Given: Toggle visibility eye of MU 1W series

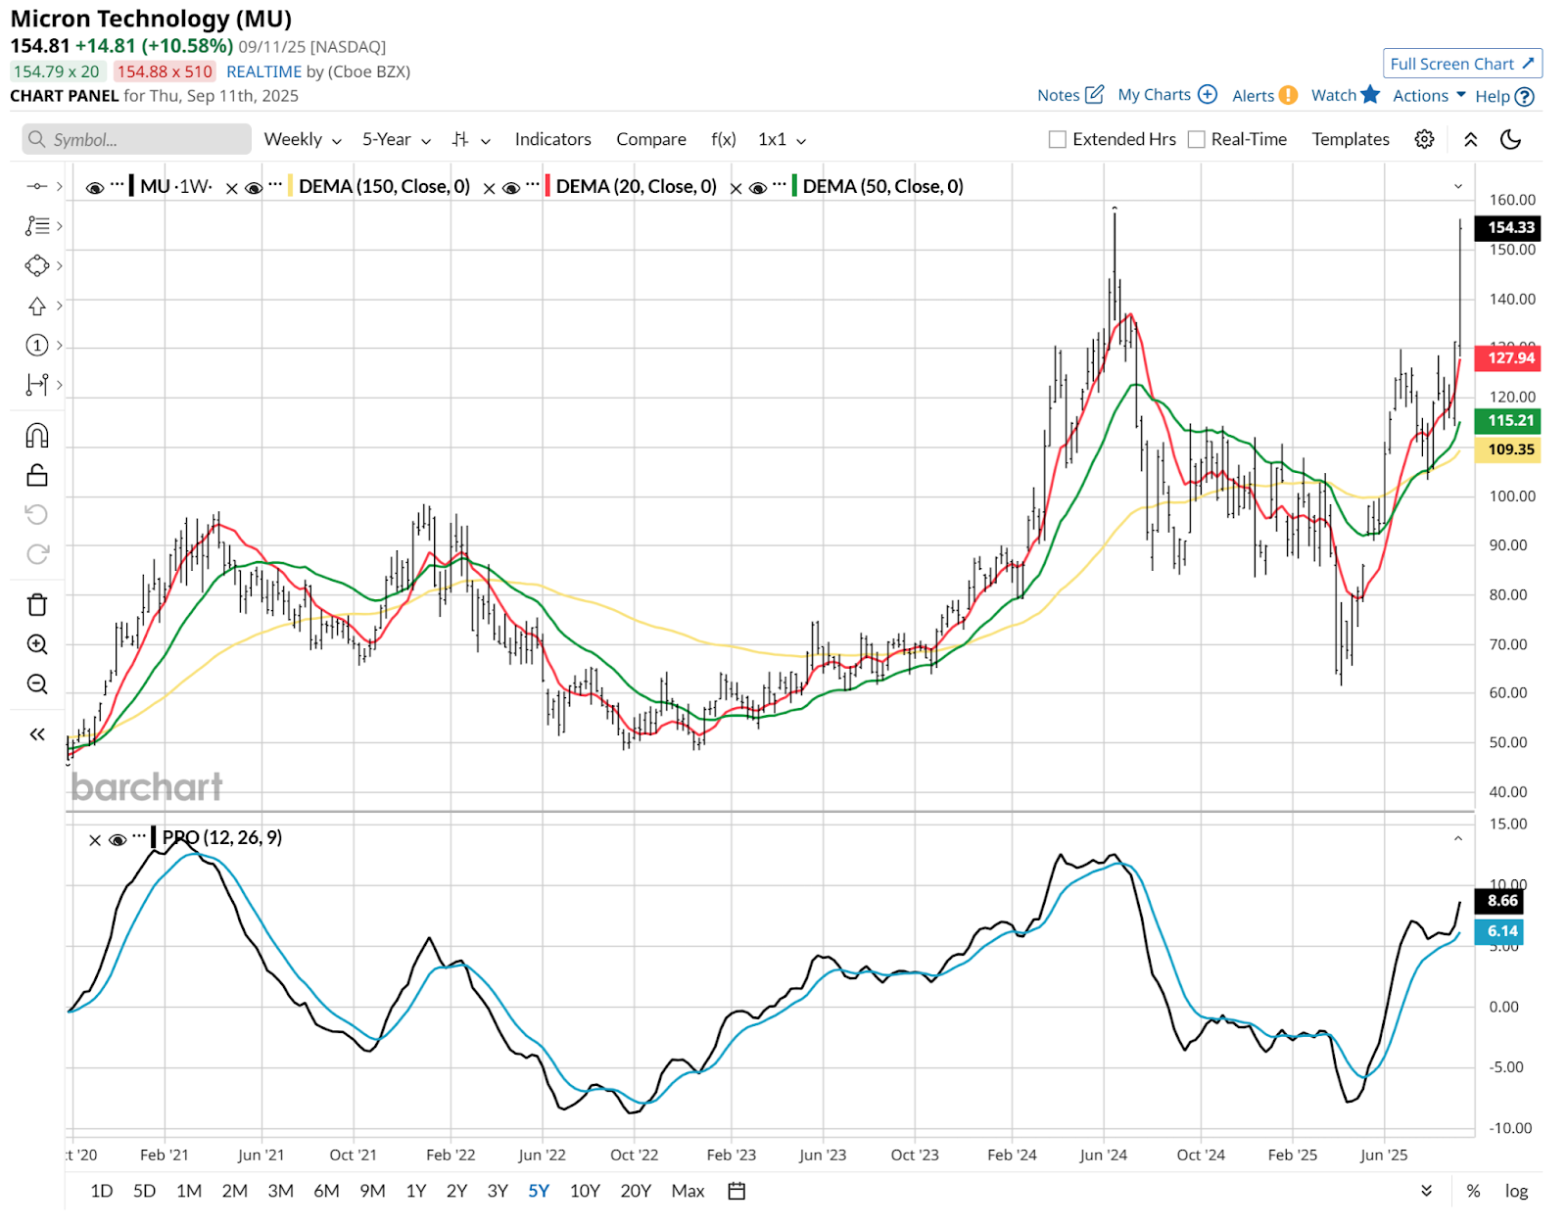Looking at the screenshot, I should tap(95, 188).
